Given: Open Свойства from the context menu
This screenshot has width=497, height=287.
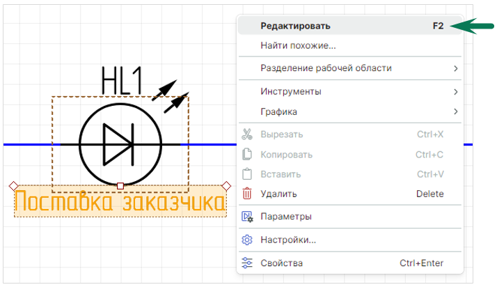Looking at the screenshot, I should [350, 263].
